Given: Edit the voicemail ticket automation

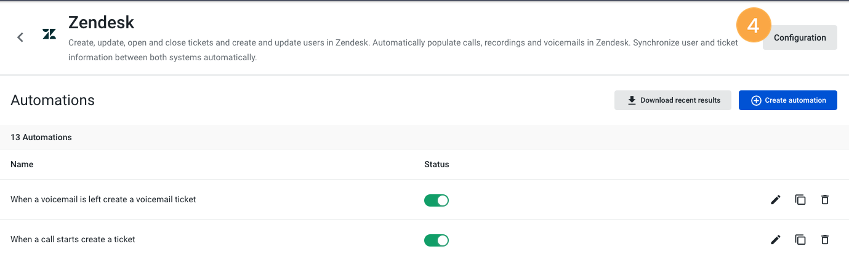Looking at the screenshot, I should click(776, 199).
